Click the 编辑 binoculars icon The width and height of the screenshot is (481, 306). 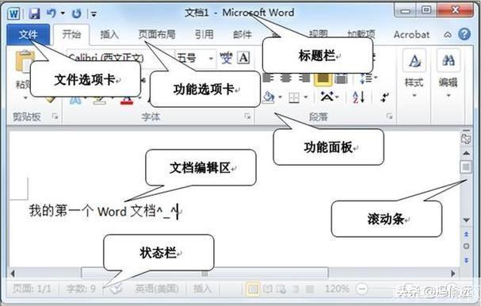point(449,61)
